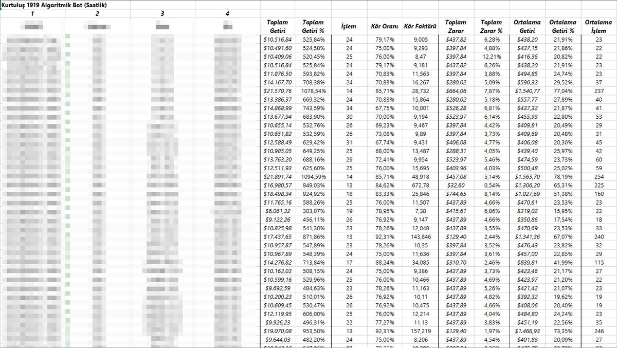Select the Kâr Faktörü value 28,732
The image size is (617, 348).
pos(420,90)
